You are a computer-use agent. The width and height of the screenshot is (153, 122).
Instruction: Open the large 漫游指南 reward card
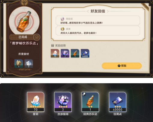click(63, 102)
